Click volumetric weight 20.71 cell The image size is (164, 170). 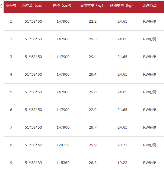pyautogui.click(x=122, y=145)
